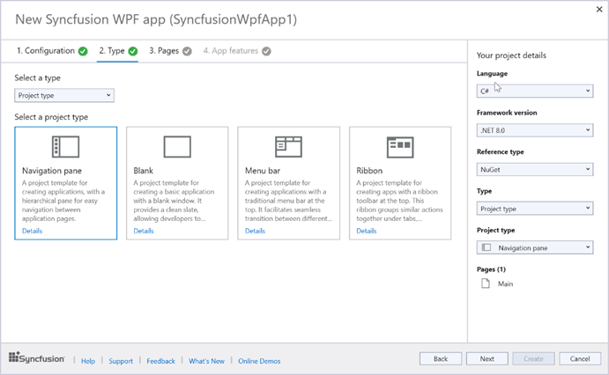Open the Reference type NuGet dropdown
609x375 pixels.
click(x=534, y=169)
